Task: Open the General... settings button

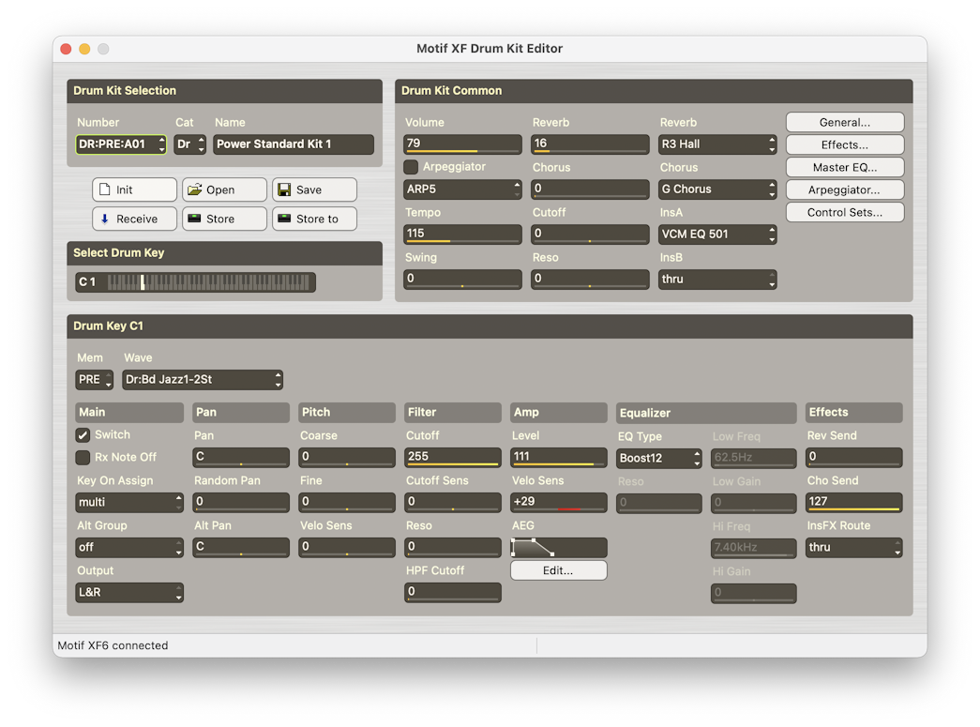Action: click(844, 122)
